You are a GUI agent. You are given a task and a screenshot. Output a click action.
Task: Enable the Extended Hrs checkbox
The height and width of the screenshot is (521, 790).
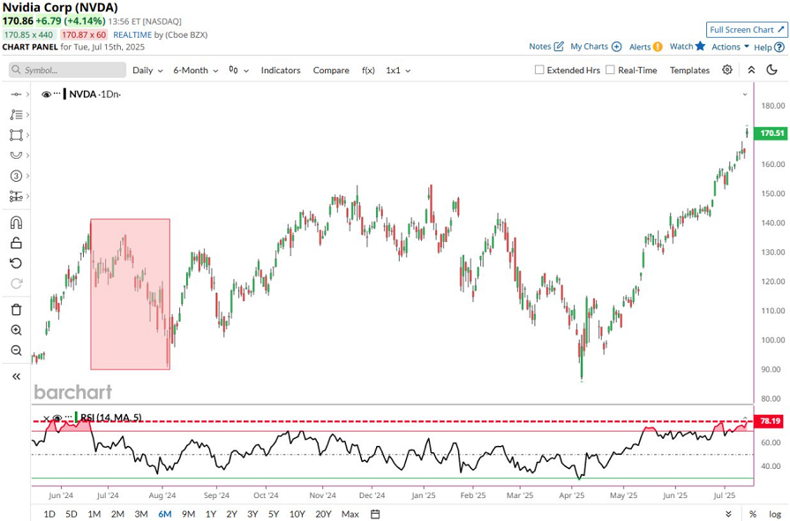(539, 70)
